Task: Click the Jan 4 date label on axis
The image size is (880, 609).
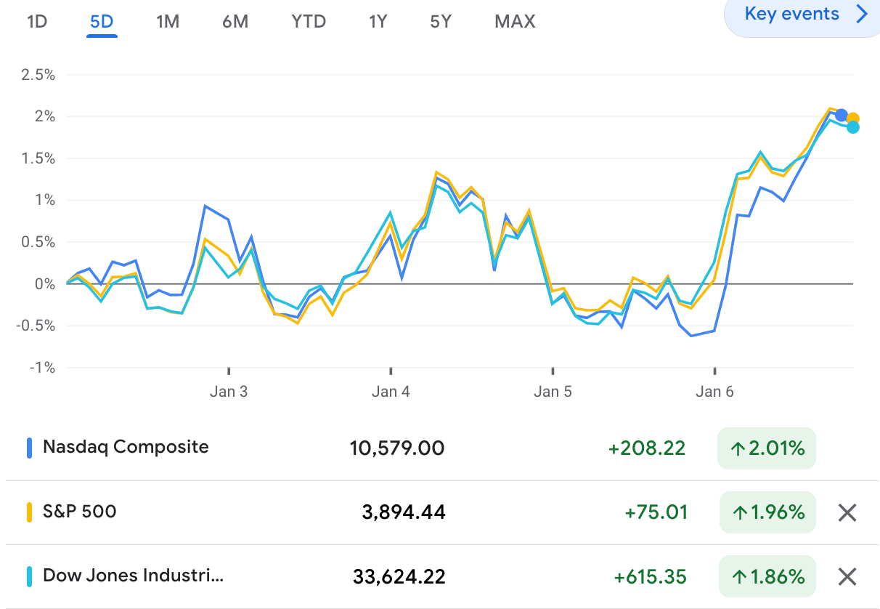Action: tap(391, 392)
